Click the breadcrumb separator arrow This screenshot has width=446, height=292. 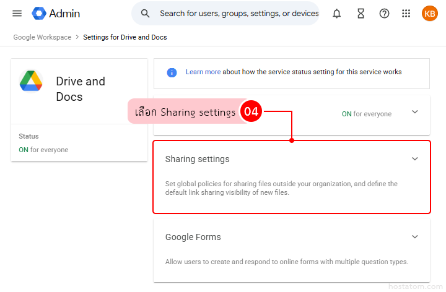[x=77, y=37]
